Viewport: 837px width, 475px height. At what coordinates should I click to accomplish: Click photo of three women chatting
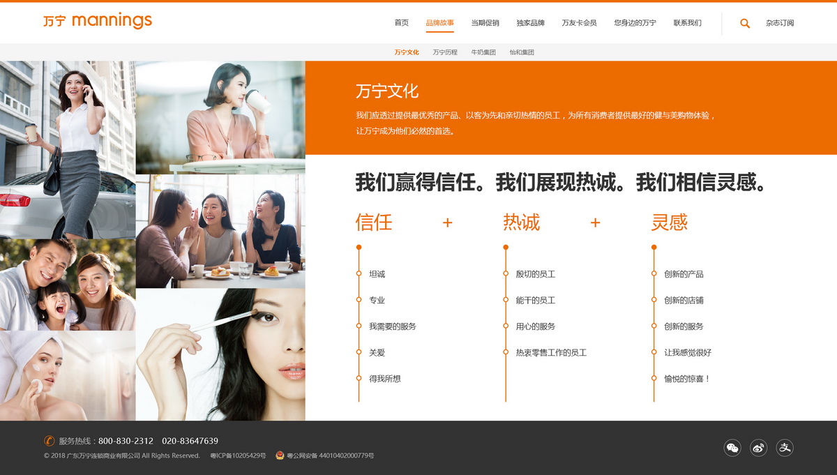coord(220,231)
